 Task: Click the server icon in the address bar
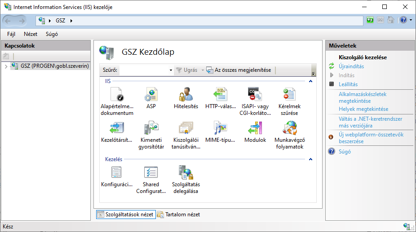point(42,20)
